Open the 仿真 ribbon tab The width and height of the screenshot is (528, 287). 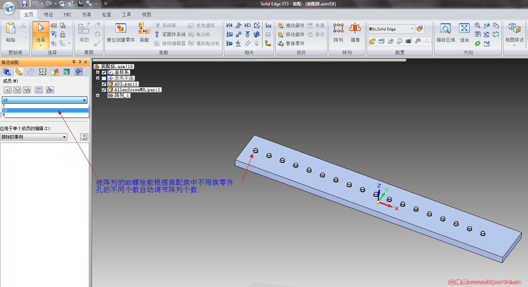[x=87, y=14]
